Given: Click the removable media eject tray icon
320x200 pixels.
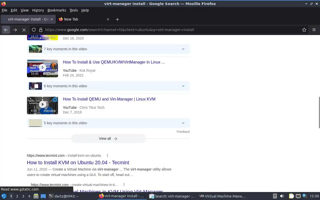Looking at the screenshot, I should click(275, 196).
